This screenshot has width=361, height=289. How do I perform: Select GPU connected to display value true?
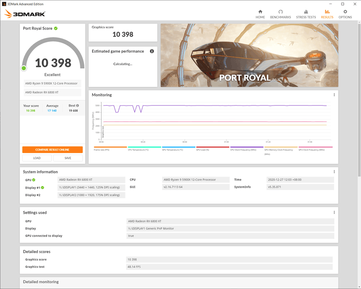[x=230, y=236]
